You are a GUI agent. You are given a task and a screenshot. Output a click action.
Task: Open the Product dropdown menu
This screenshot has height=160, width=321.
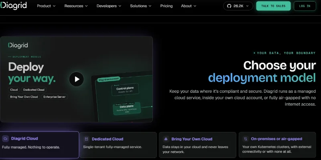[46, 6]
